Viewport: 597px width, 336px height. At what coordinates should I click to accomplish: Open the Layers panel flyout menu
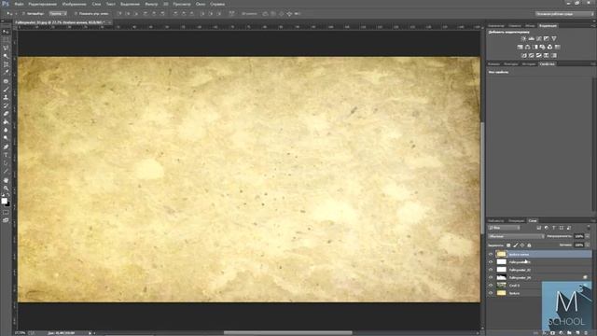[593, 220]
